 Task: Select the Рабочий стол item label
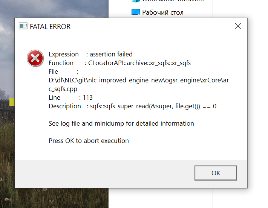click(x=163, y=12)
